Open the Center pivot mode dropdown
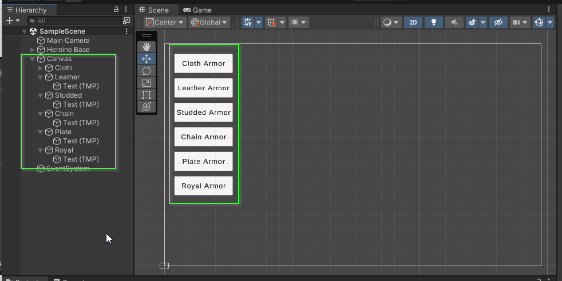This screenshot has width=562, height=281. 165,22
